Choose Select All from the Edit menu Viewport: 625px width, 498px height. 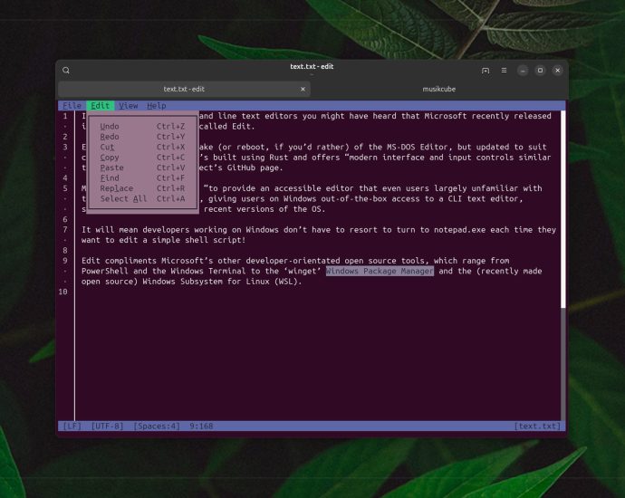point(143,199)
